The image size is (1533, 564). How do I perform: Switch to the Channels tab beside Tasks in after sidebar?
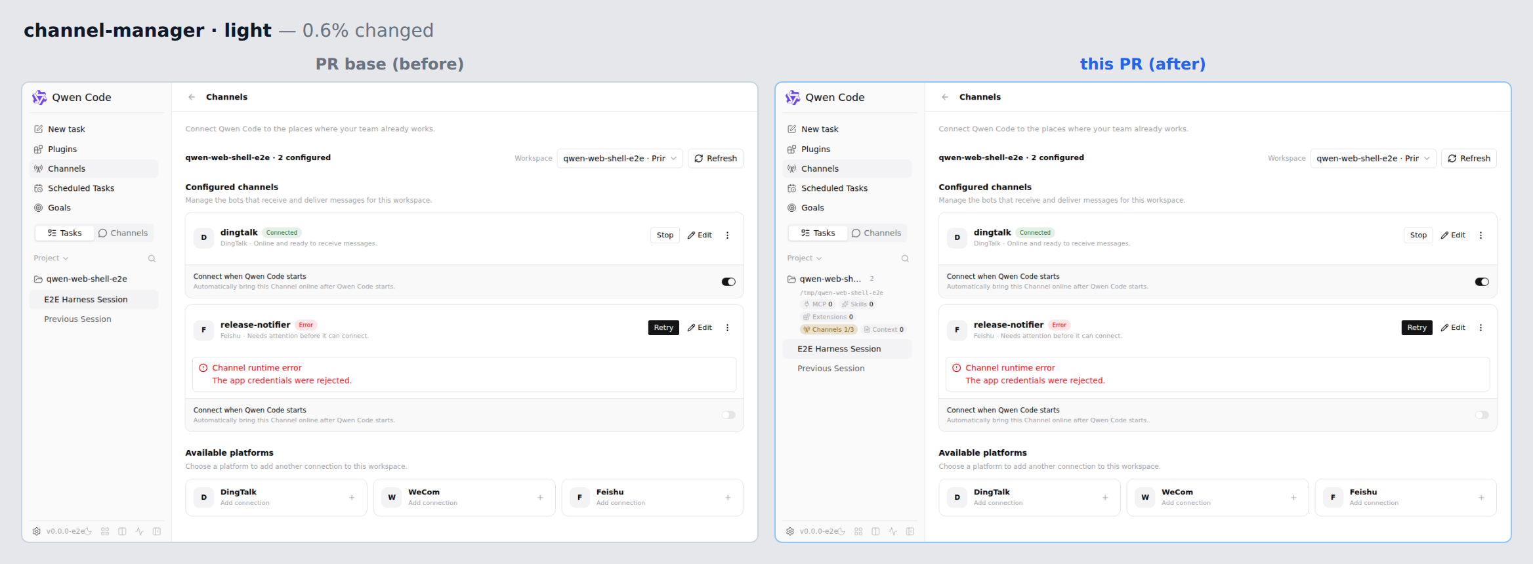(876, 233)
